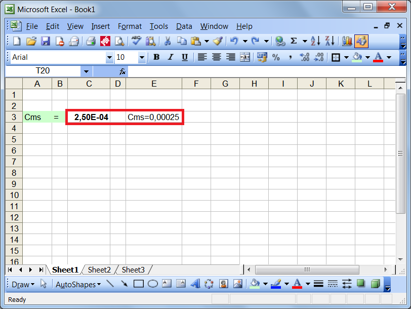Merge and center cells icon
The height and width of the screenshot is (309, 411).
coord(245,57)
